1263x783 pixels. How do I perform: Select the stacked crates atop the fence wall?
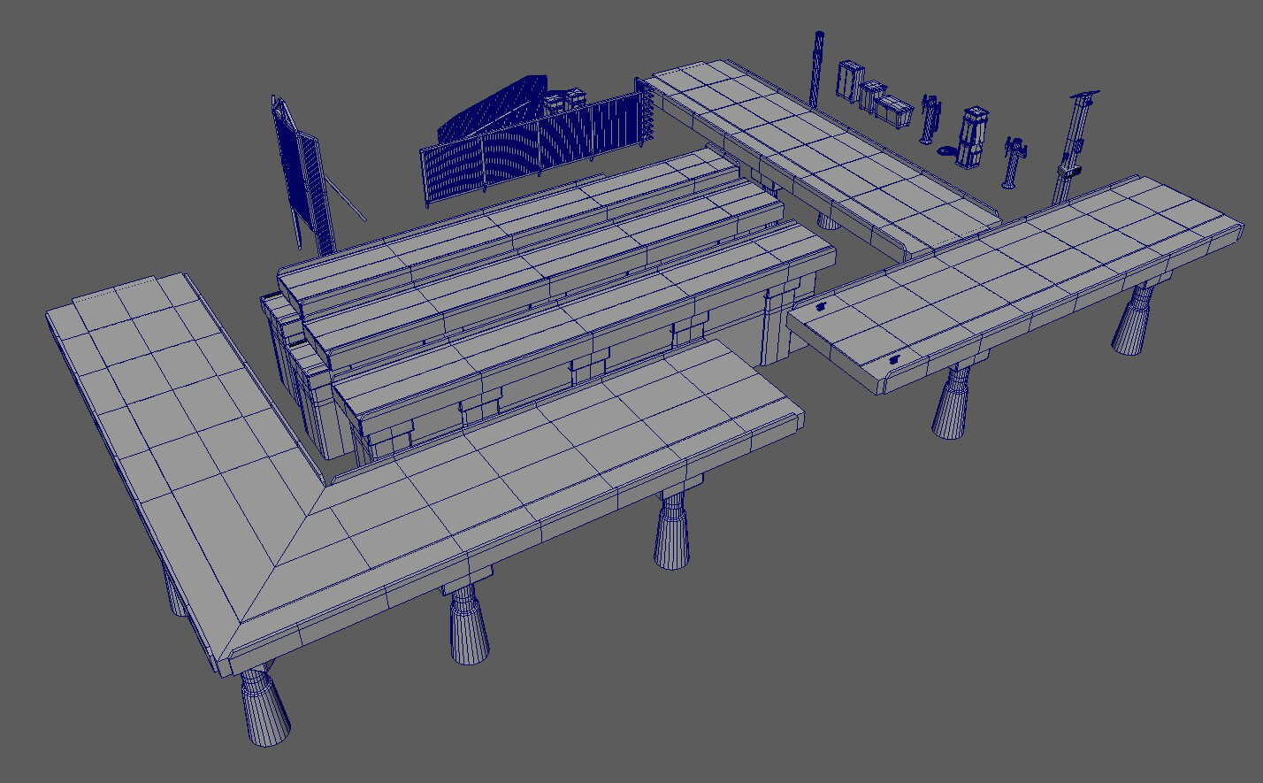tap(565, 100)
